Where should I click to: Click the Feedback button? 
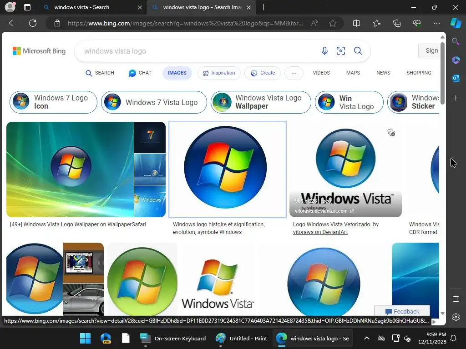[x=402, y=311]
